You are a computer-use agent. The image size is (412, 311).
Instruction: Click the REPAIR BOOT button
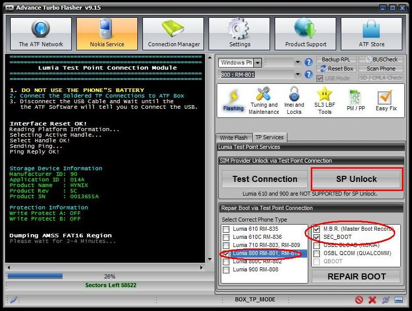point(356,276)
